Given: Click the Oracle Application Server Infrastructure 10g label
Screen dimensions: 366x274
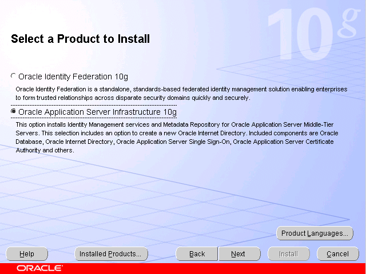Looking at the screenshot, I should click(97, 112).
